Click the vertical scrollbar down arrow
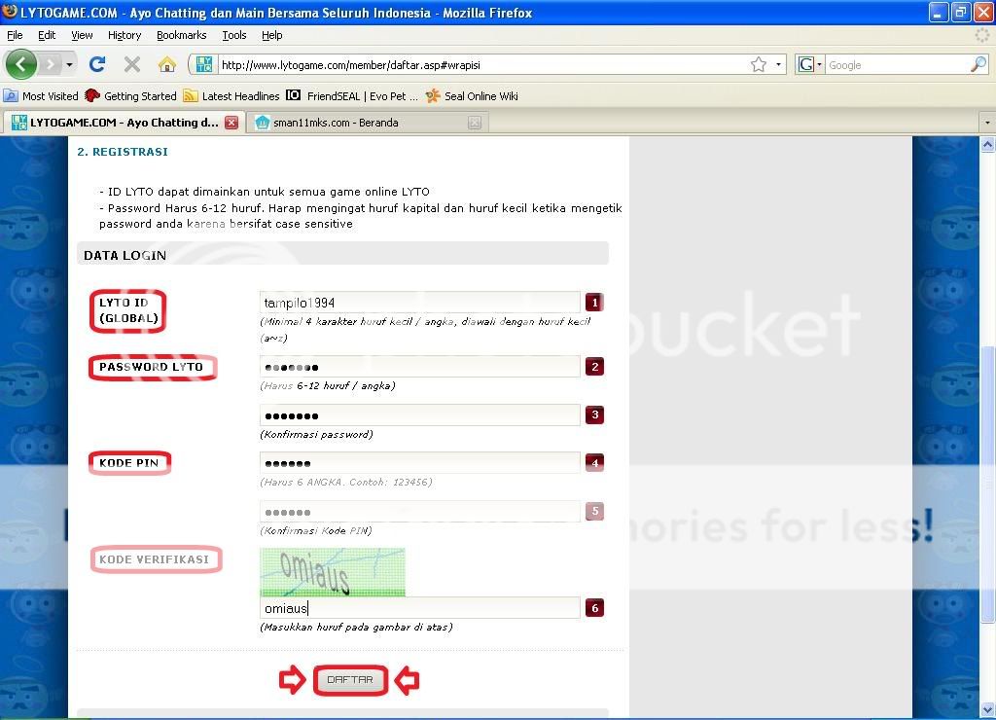The width and height of the screenshot is (996, 720). [x=987, y=707]
